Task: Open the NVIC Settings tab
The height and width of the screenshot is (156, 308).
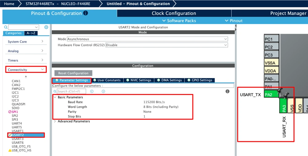Action: [x=139, y=80]
